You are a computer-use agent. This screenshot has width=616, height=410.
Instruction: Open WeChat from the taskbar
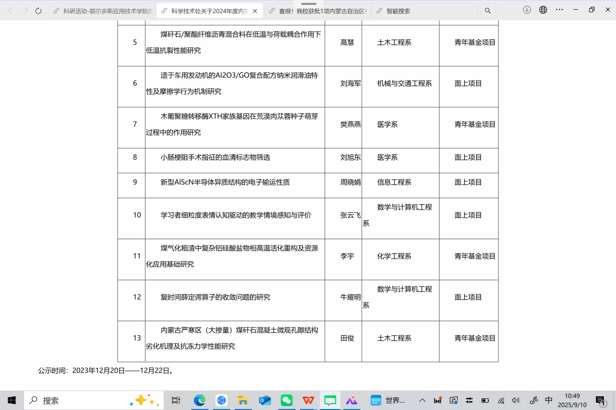tap(287, 400)
